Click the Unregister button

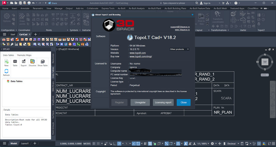140,102
